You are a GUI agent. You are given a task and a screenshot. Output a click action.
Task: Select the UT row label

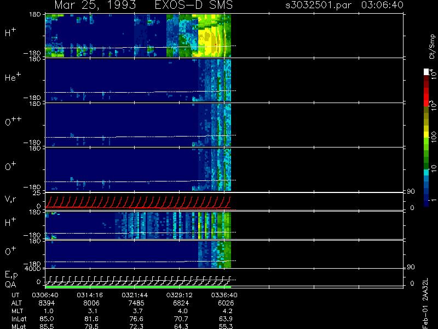(x=16, y=295)
